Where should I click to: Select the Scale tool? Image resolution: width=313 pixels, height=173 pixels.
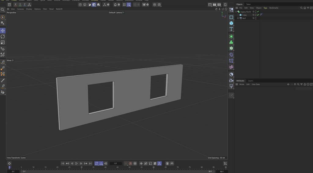3,42
